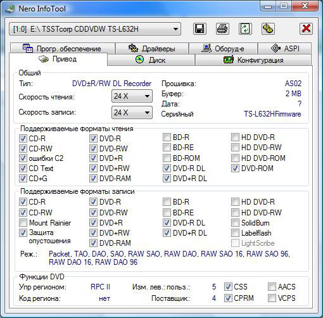This screenshot has height=318, width=323.
Task: Toggle HD DVD-RW checkbox in write formats
Action: click(x=235, y=212)
